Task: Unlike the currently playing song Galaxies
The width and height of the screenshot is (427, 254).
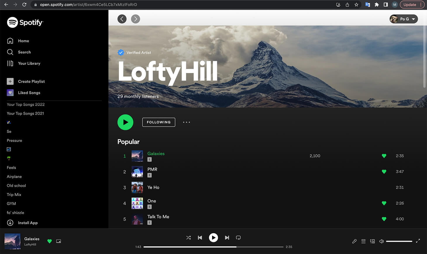Action: pos(49,241)
